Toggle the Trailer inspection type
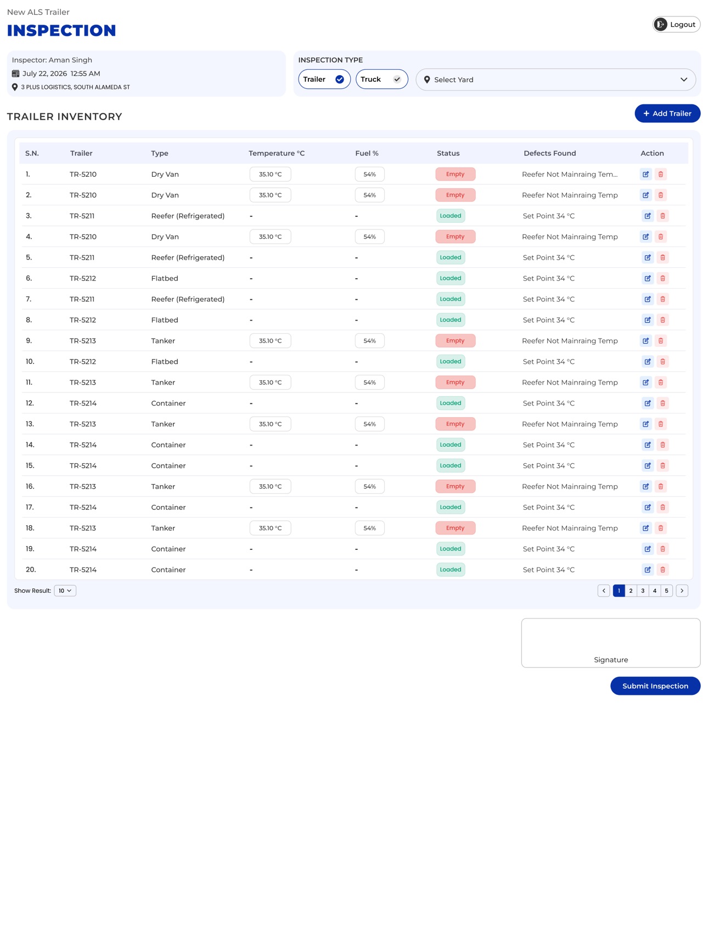Image resolution: width=708 pixels, height=944 pixels. (x=324, y=79)
